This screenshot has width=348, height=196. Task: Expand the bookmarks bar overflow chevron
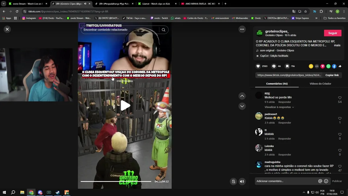pos(316,18)
